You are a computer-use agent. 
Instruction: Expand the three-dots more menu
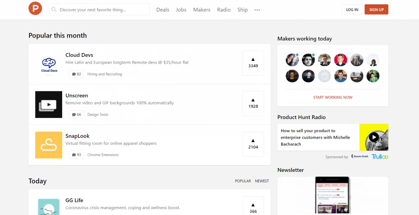coord(257,10)
